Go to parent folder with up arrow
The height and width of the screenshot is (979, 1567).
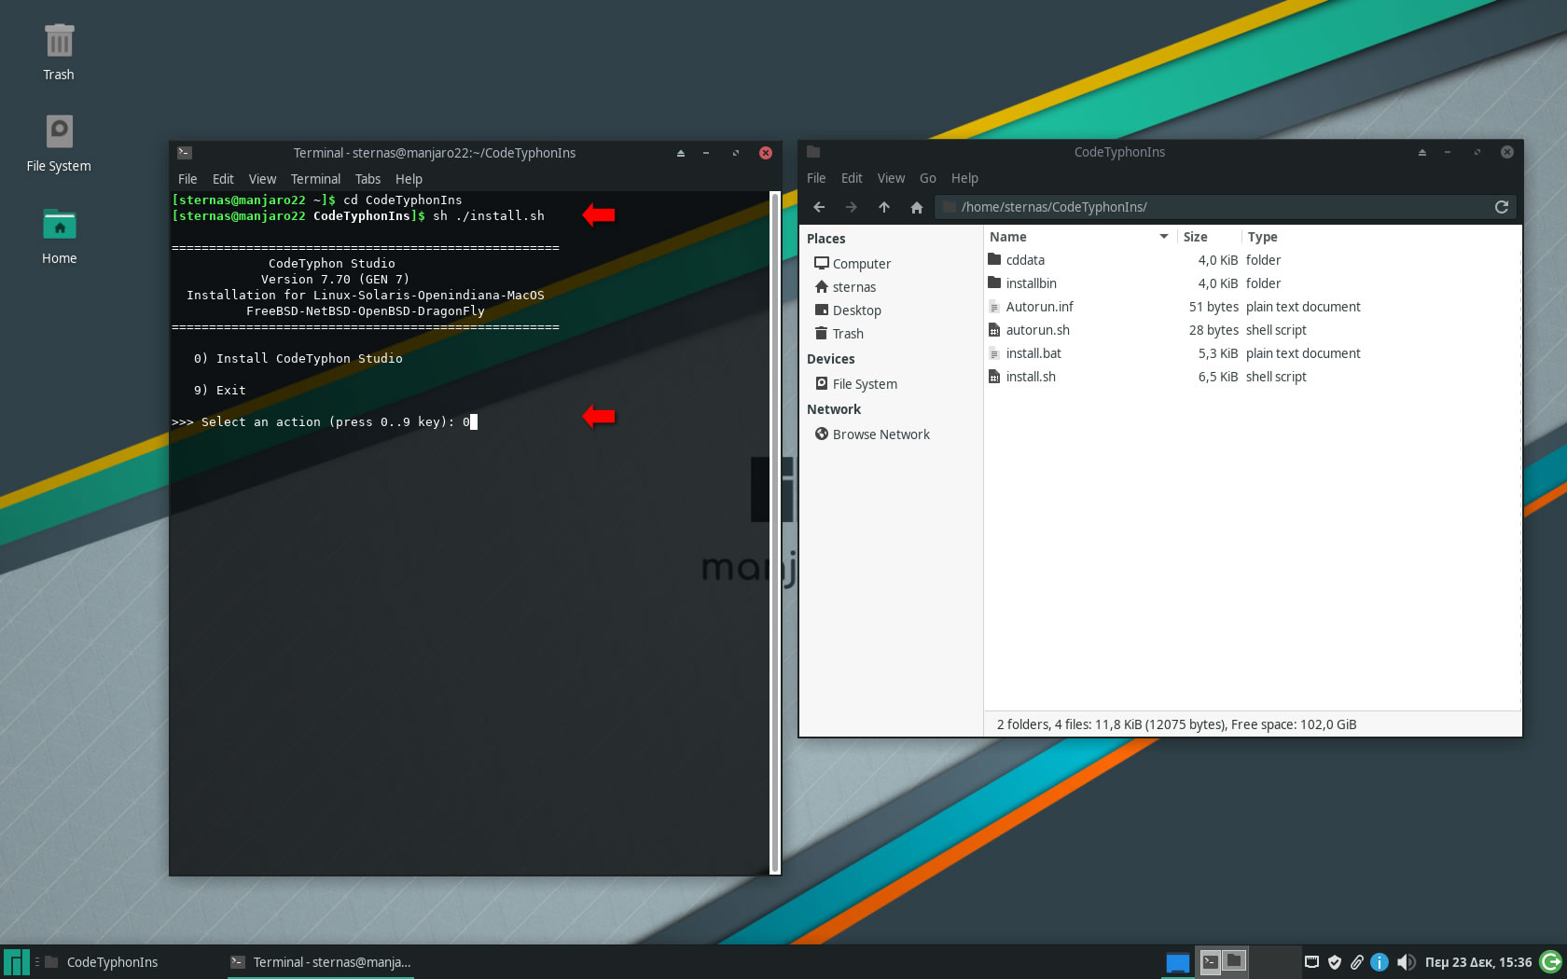883,207
